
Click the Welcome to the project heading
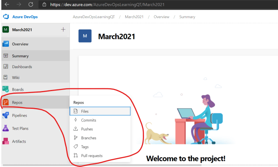186,158
